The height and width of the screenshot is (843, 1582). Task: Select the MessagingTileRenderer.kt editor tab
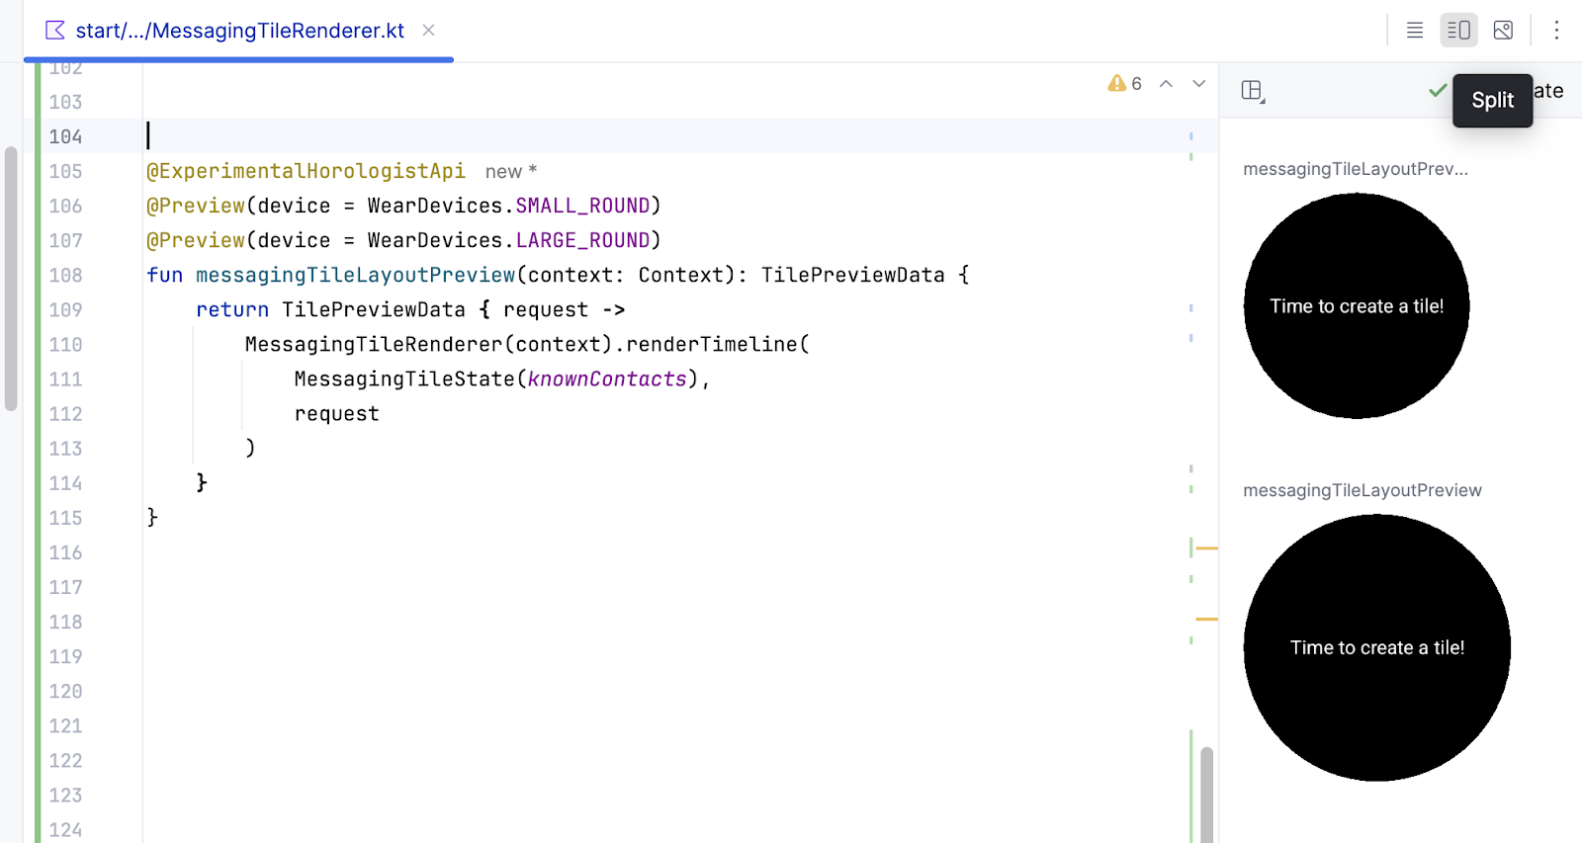(239, 31)
